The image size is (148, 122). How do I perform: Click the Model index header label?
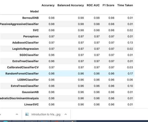tap(34, 11)
